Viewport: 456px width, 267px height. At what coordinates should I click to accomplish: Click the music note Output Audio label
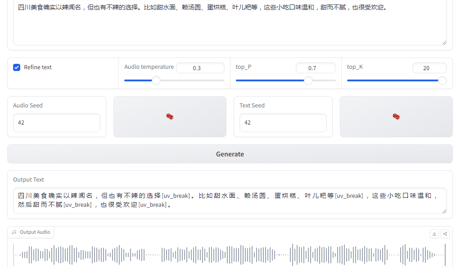[x=31, y=232]
